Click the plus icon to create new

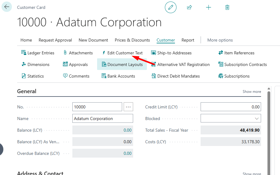(x=209, y=7)
